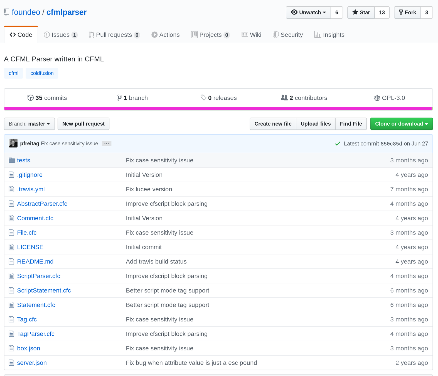The width and height of the screenshot is (438, 376).
Task: Click the file icon beside AbstractParser.cfc
Action: (x=11, y=204)
